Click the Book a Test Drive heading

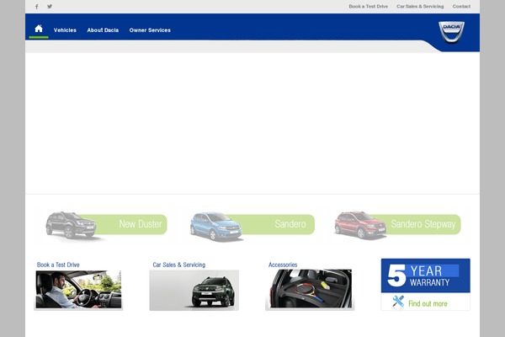pos(58,265)
